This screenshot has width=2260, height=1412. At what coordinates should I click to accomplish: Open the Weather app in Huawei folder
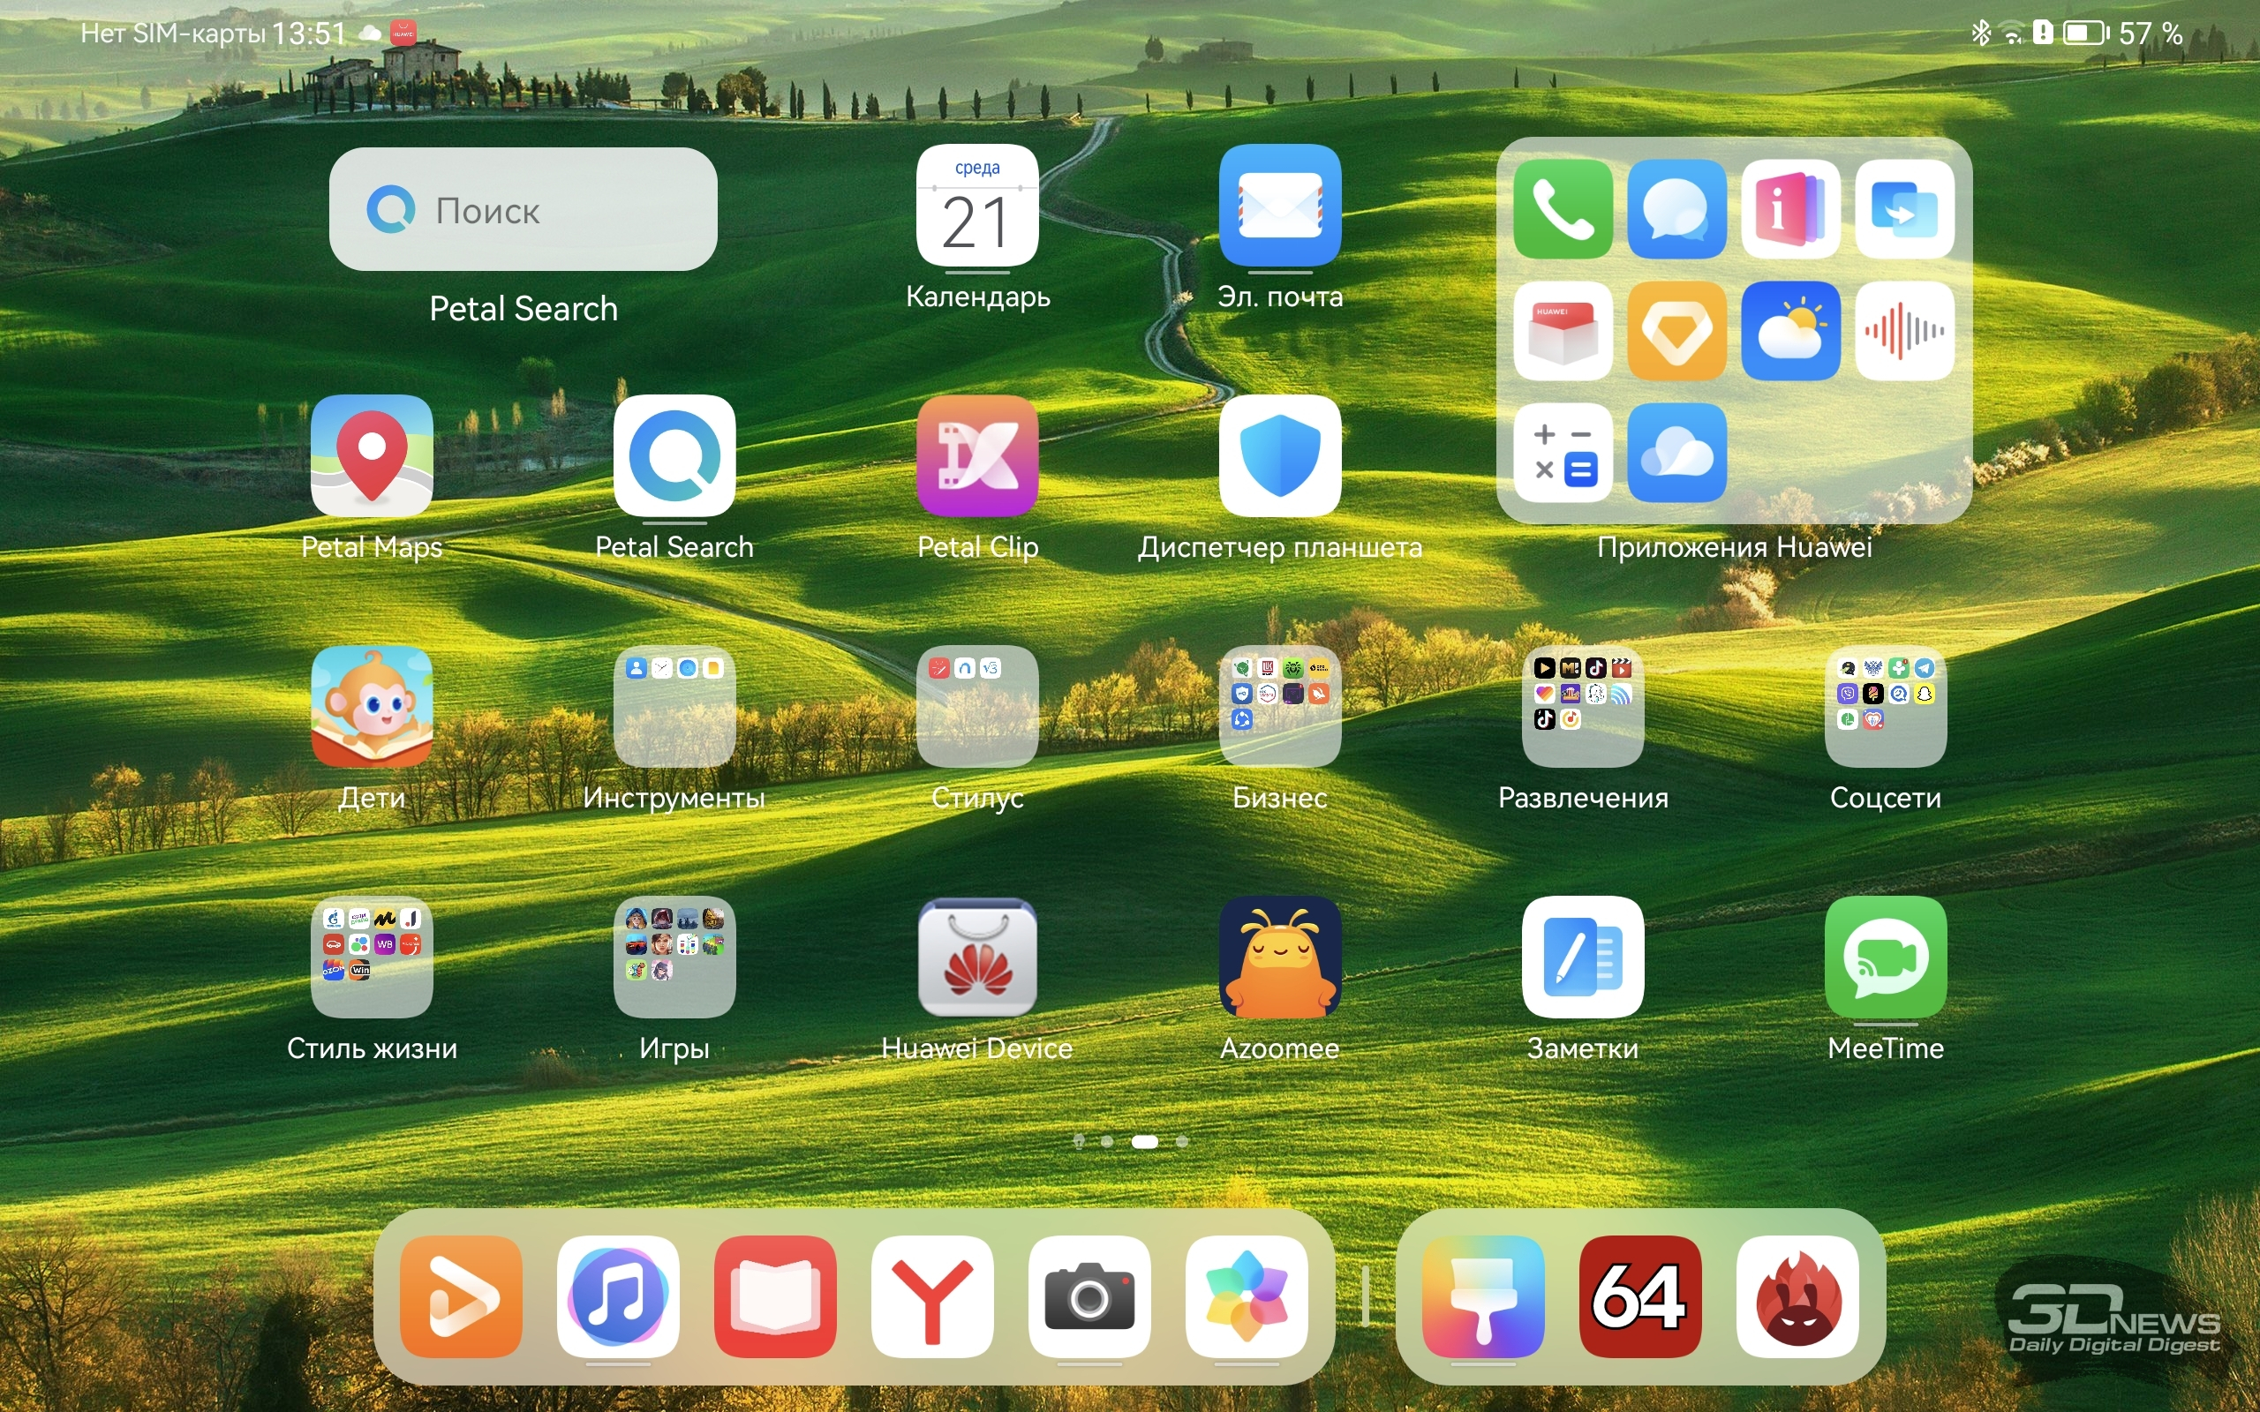[1790, 331]
